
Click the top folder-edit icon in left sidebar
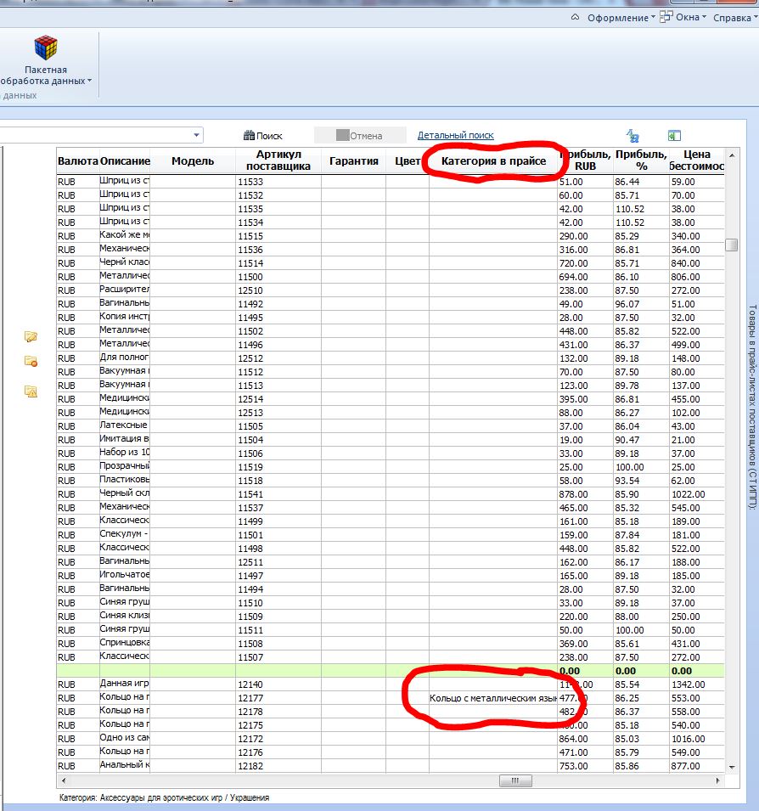pos(31,336)
